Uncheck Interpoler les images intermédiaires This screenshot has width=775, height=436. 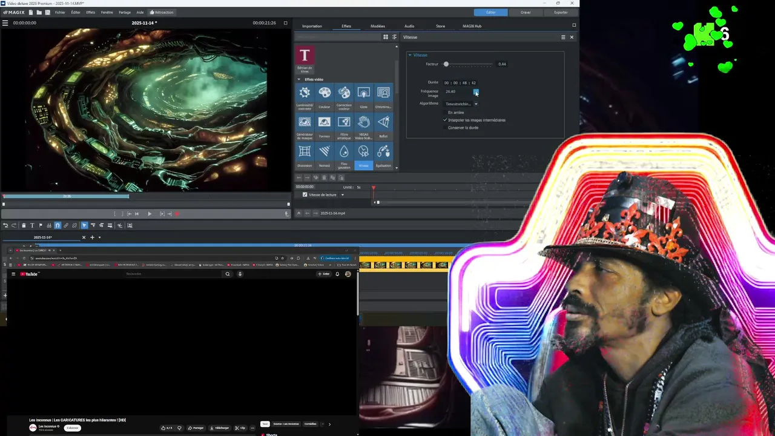coord(445,120)
